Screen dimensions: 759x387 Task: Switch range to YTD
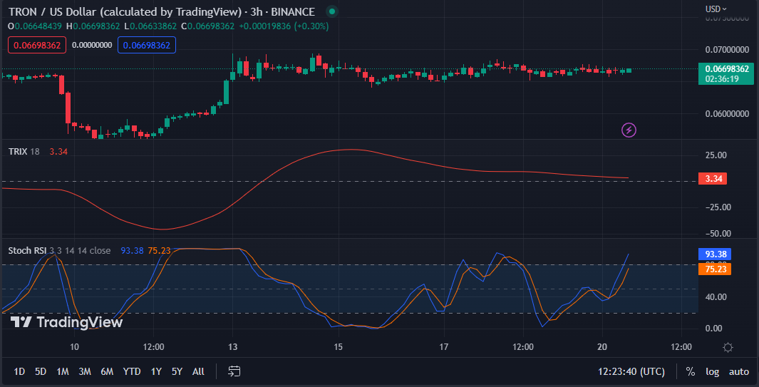(131, 371)
